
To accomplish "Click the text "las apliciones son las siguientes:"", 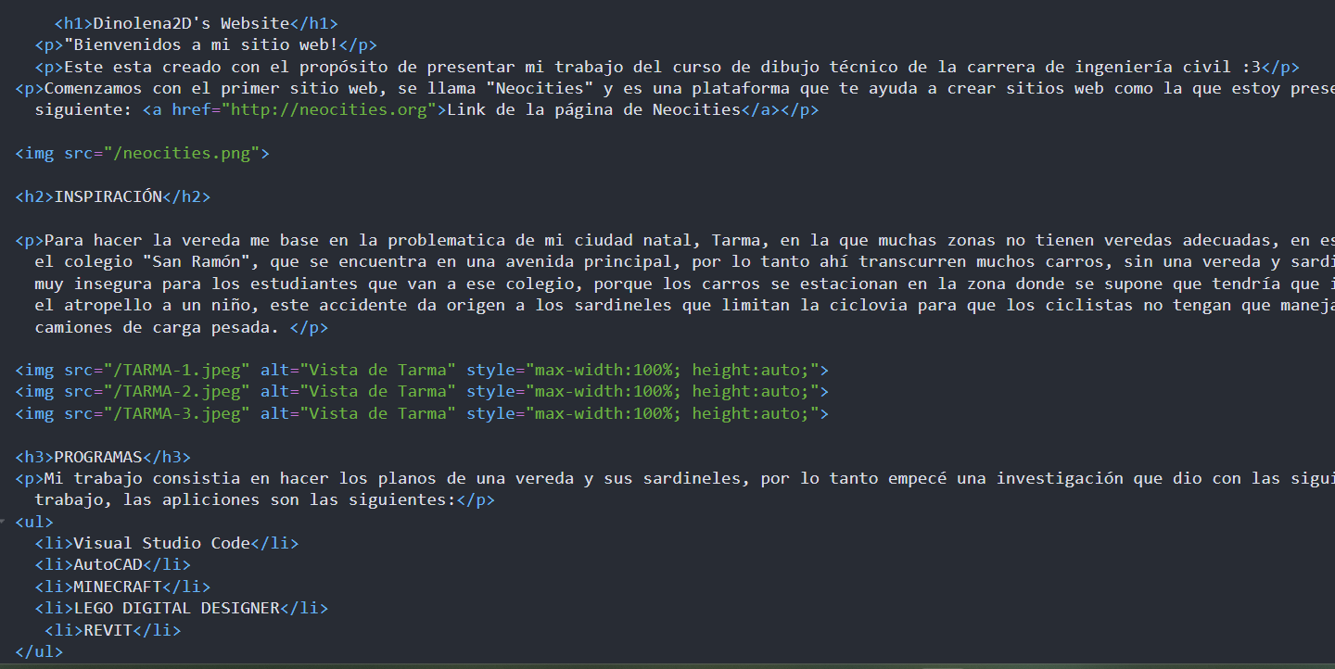I will pyautogui.click(x=289, y=500).
